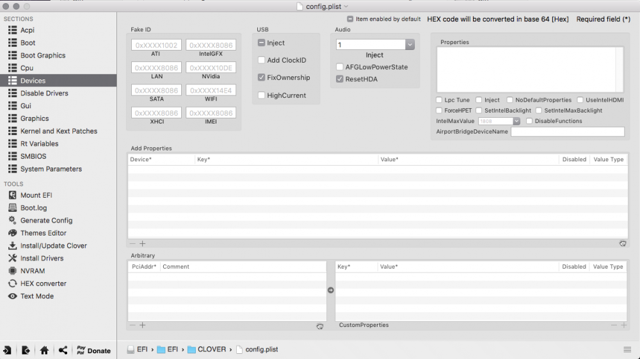Image resolution: width=640 pixels, height=359 pixels.
Task: Click the Properties text area
Action: point(530,69)
